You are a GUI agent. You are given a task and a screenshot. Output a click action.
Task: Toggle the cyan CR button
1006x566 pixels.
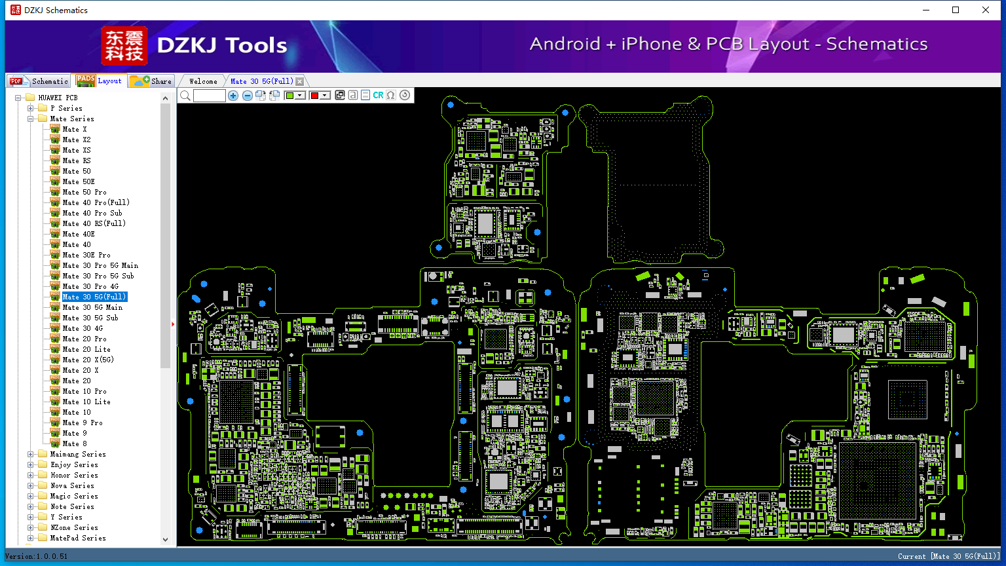(378, 96)
